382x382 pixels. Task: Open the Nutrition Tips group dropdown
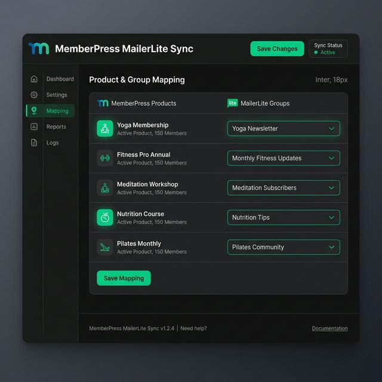coord(284,217)
